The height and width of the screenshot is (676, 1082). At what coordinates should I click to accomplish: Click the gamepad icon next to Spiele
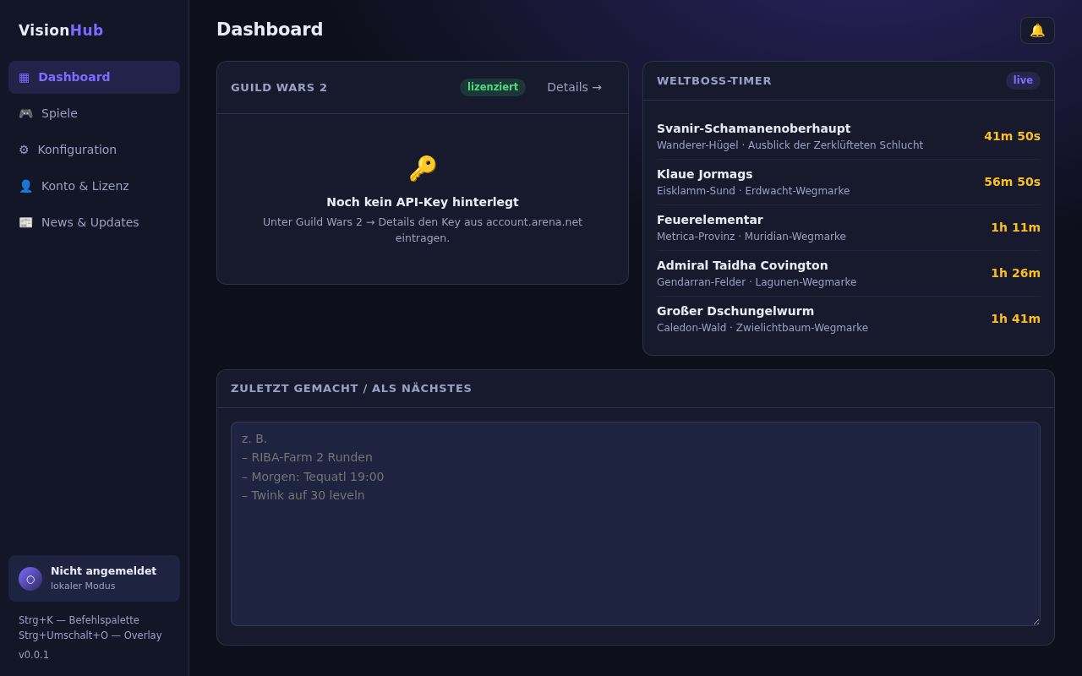25,113
